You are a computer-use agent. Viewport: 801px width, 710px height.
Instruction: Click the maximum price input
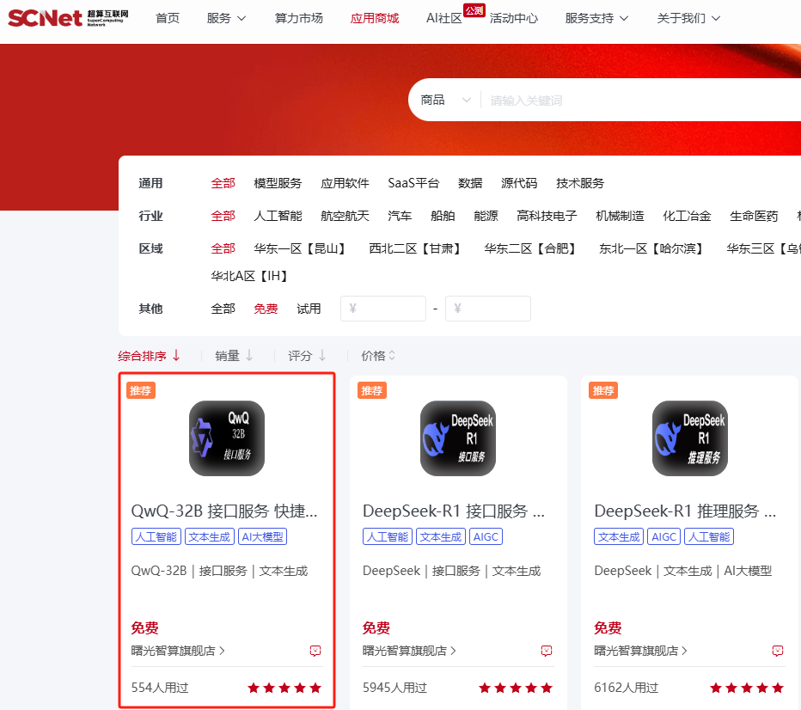488,309
